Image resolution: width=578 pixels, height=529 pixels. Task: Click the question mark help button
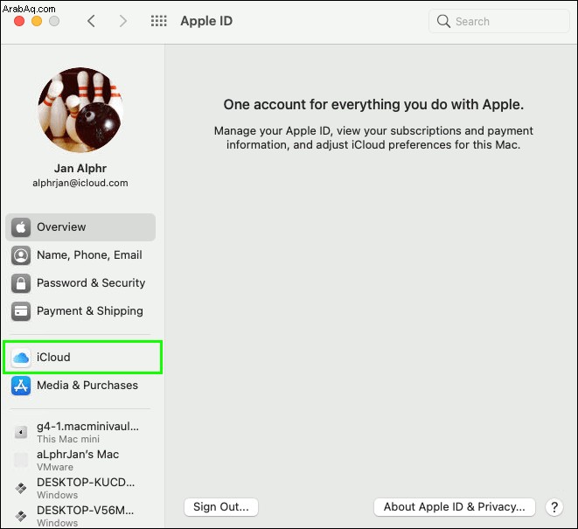coord(554,507)
